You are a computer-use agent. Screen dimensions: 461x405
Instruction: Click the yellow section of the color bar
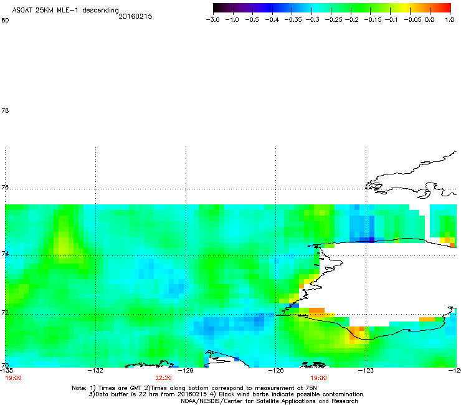pyautogui.click(x=407, y=7)
